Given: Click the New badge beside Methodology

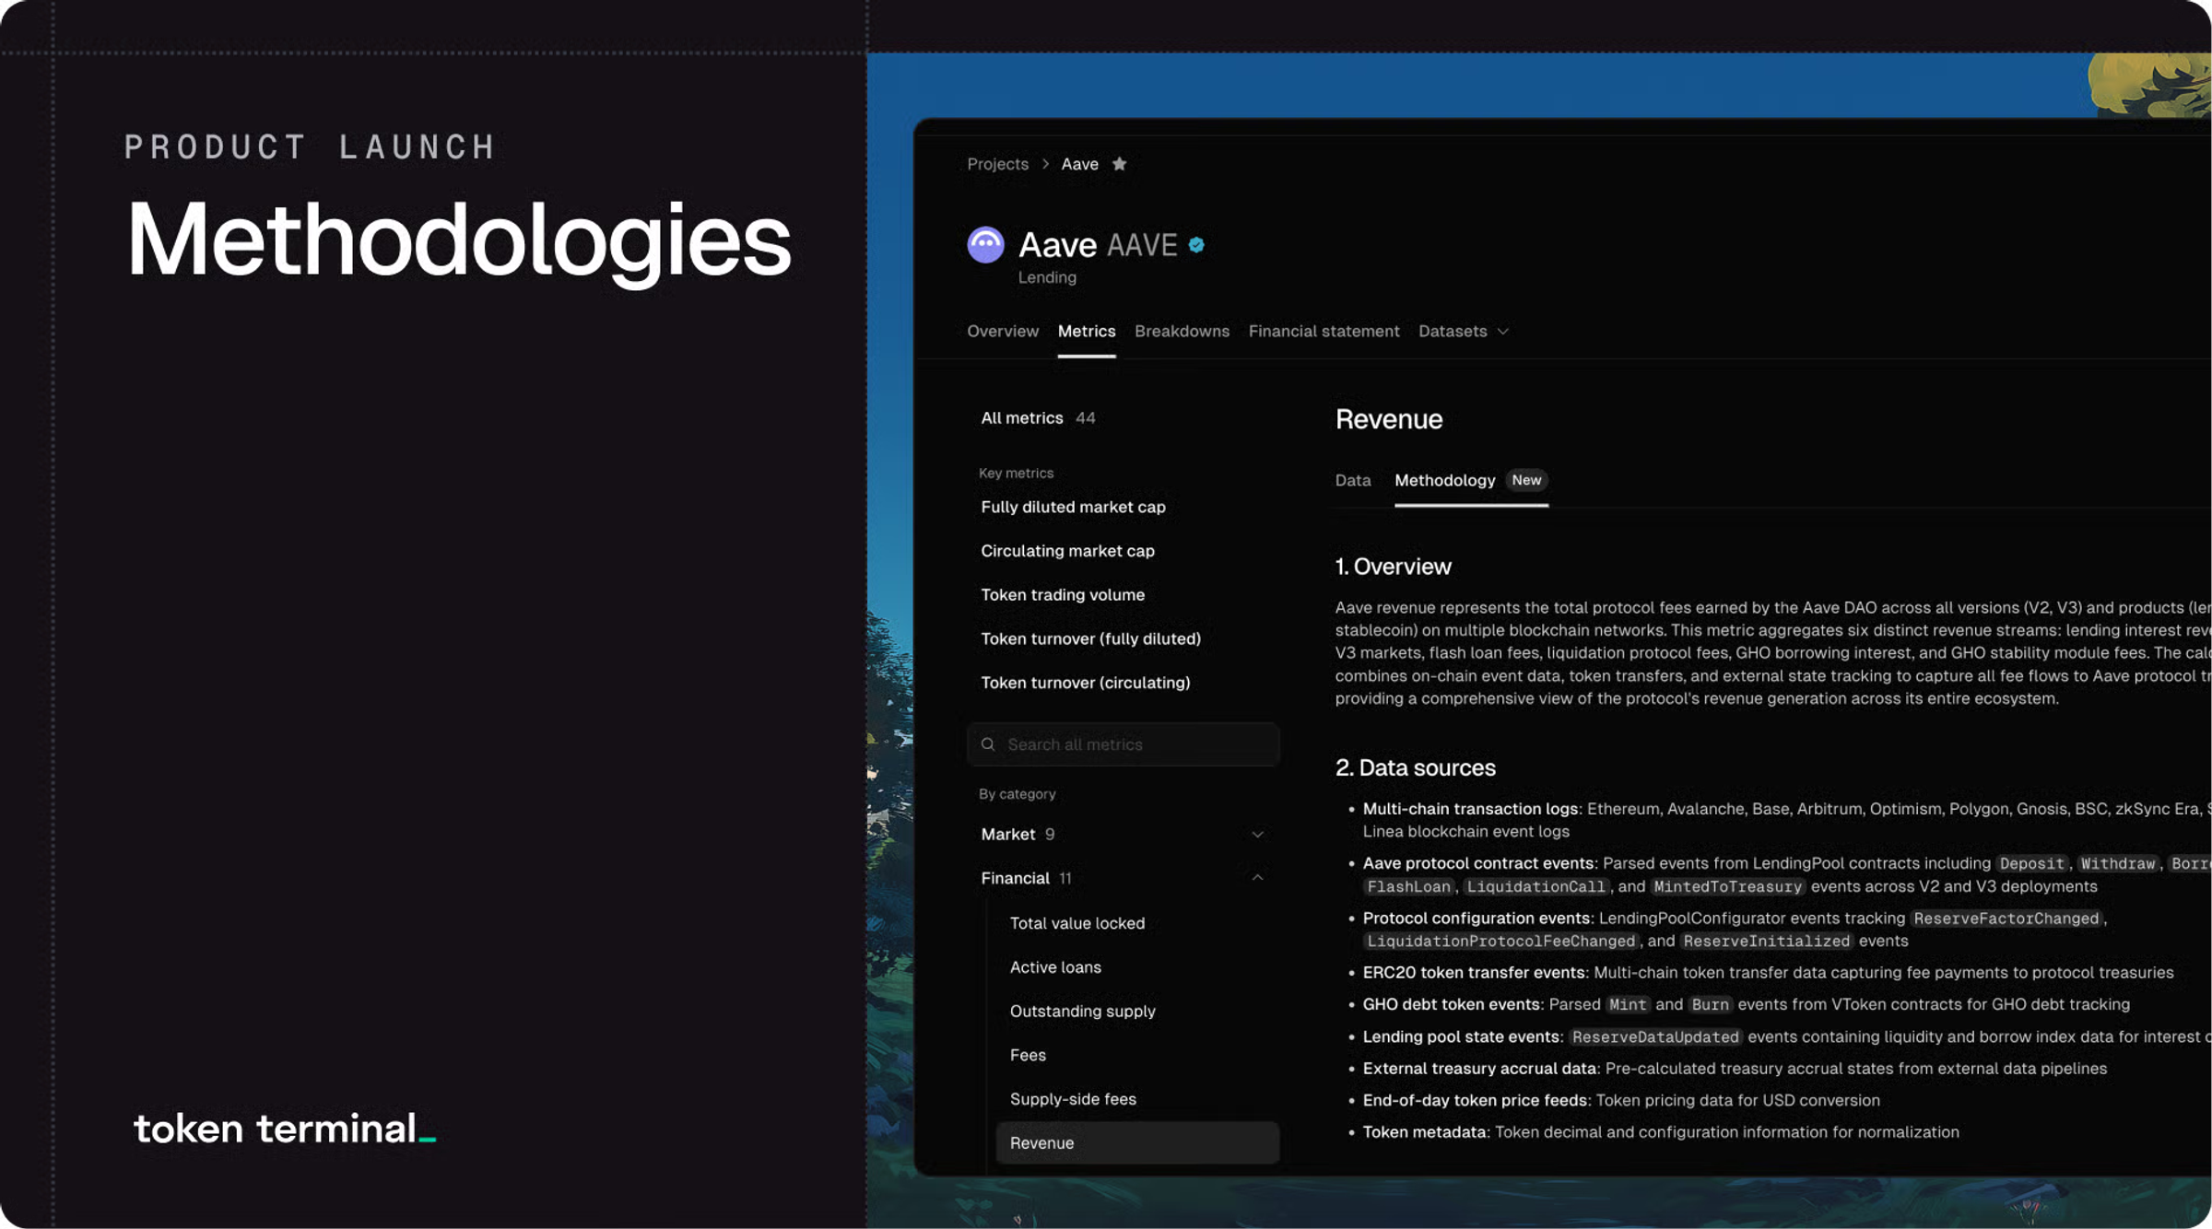Looking at the screenshot, I should pyautogui.click(x=1526, y=480).
